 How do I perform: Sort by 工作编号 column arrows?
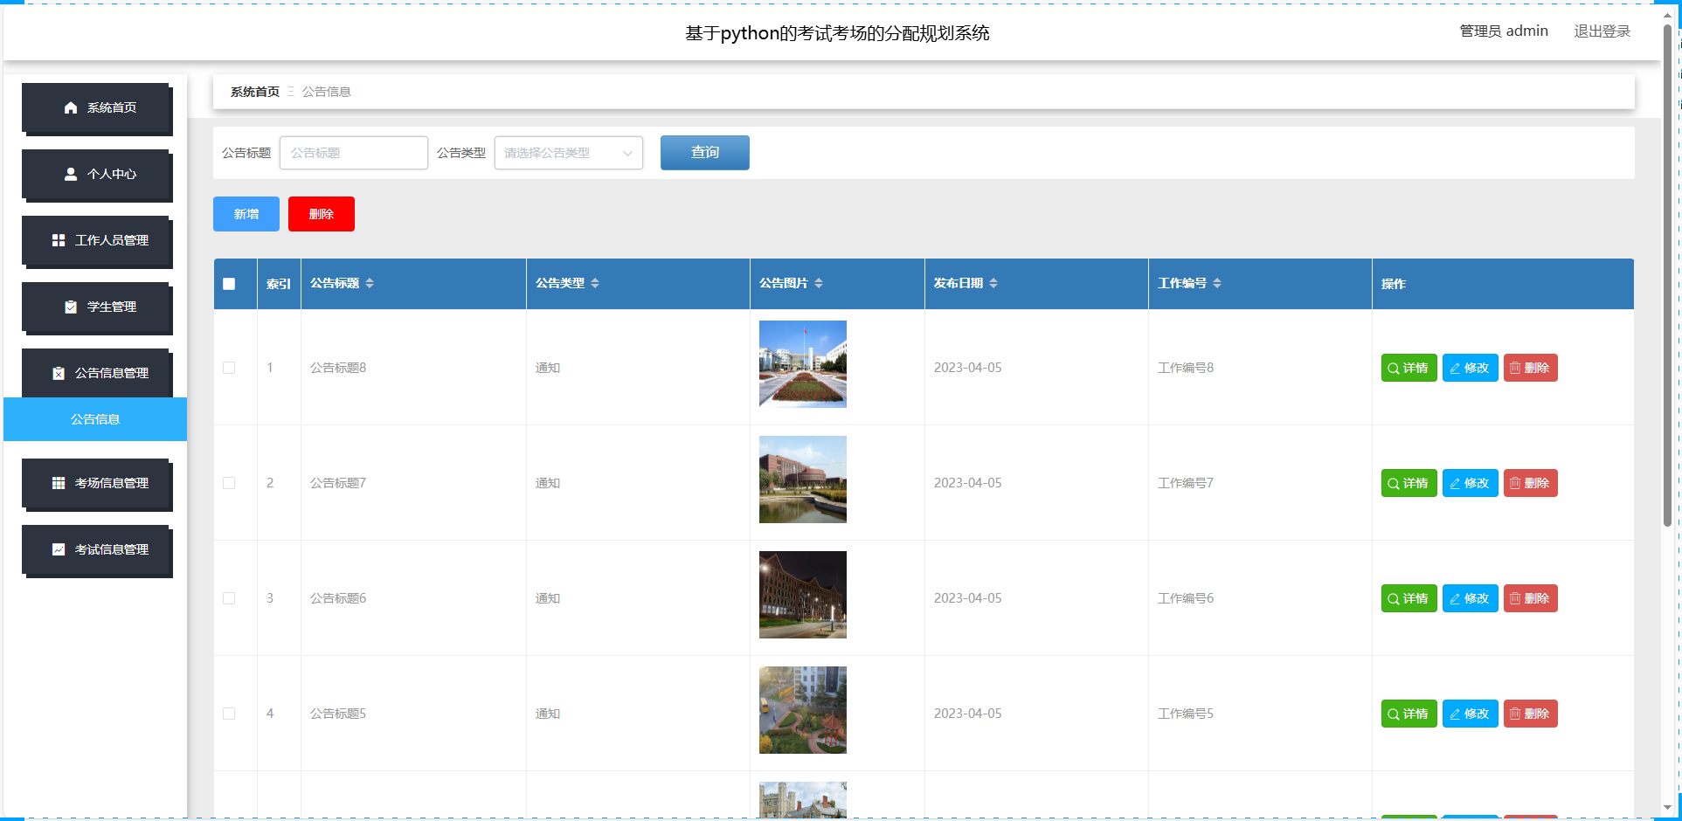(x=1217, y=283)
